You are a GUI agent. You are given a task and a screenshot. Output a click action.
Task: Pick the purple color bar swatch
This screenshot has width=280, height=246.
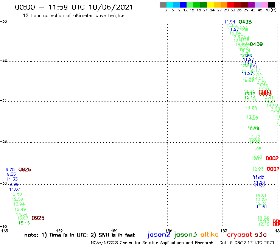pyautogui.click(x=251, y=5)
